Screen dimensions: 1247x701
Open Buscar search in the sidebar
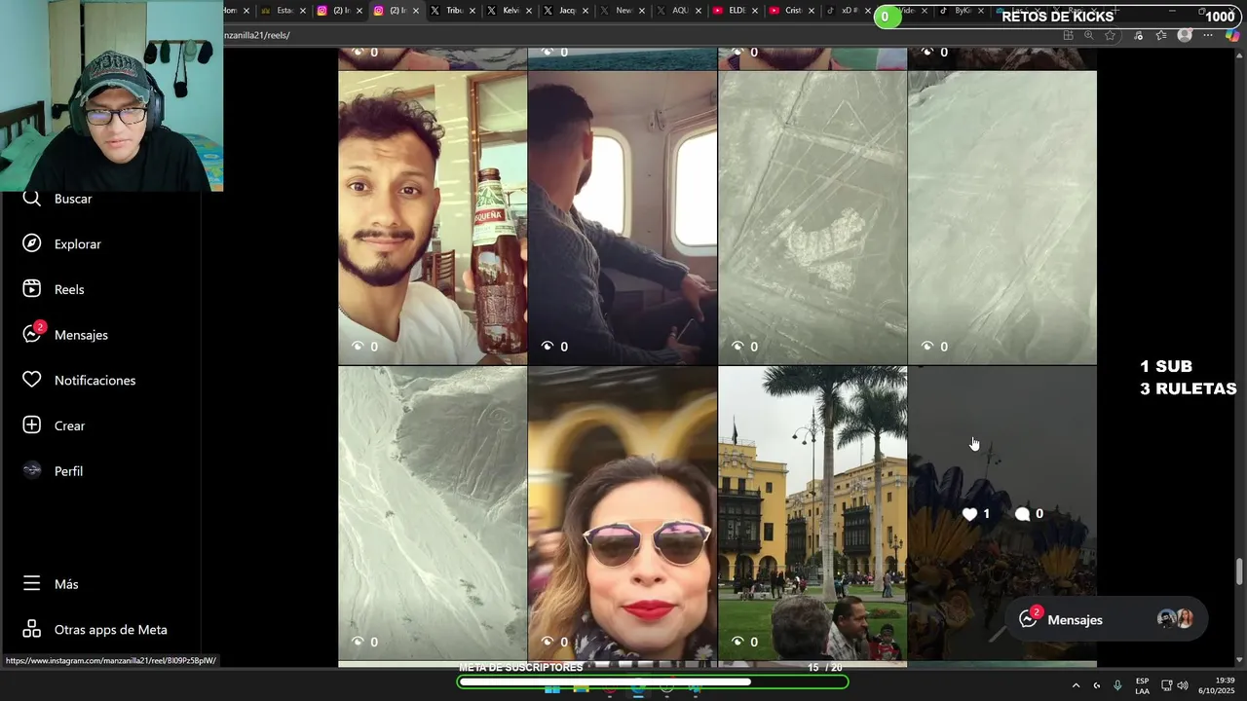point(58,199)
